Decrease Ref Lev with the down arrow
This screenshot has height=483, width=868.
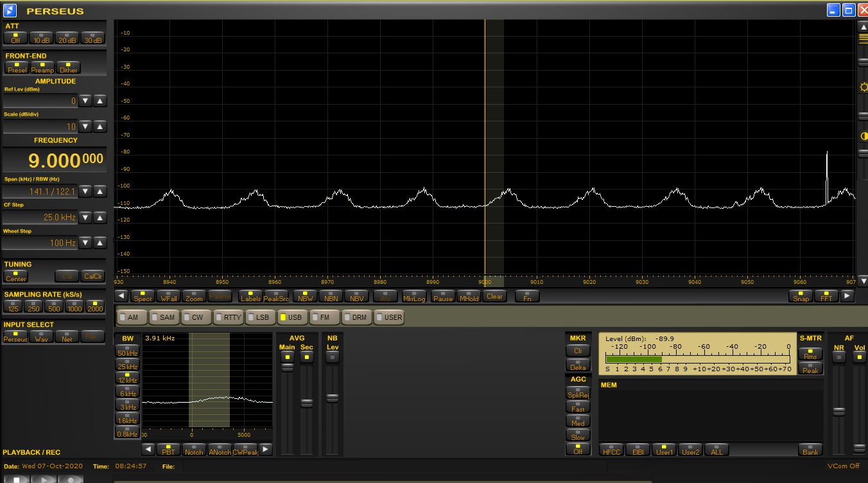[x=86, y=101]
